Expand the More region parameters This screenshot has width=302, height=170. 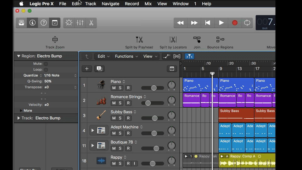tap(21, 110)
